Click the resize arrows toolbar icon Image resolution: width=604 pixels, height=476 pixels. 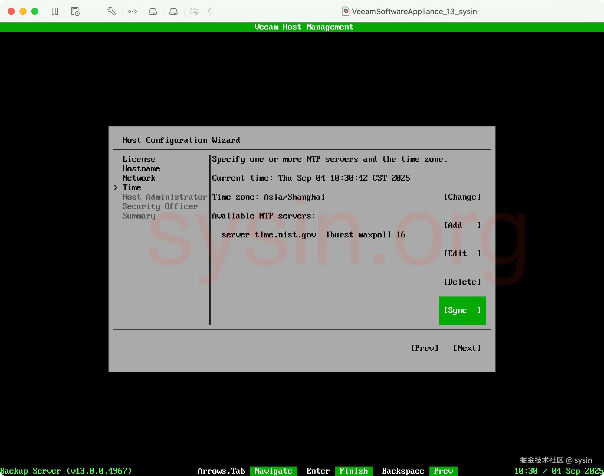pos(132,12)
